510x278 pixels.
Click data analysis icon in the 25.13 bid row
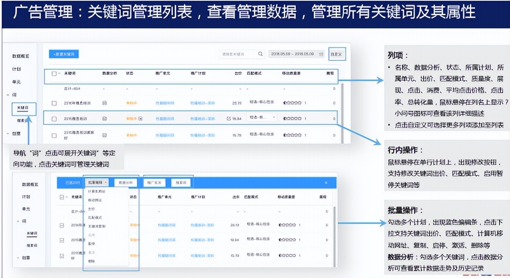pos(105,102)
